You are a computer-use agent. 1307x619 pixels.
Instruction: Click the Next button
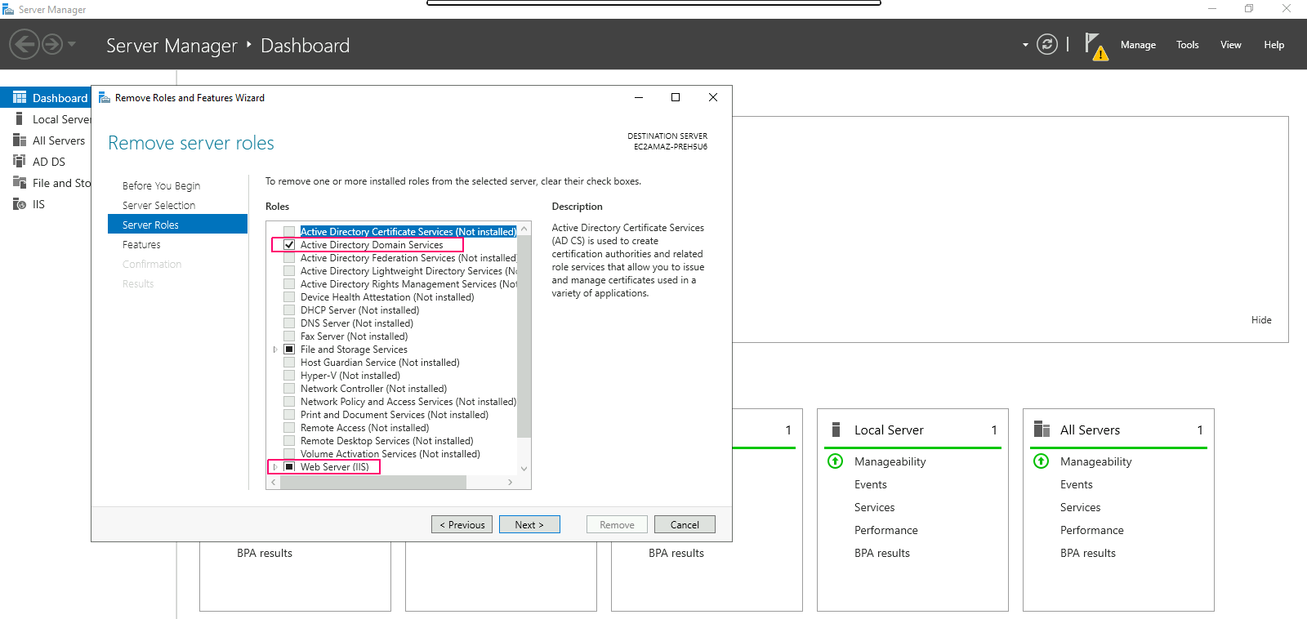529,524
